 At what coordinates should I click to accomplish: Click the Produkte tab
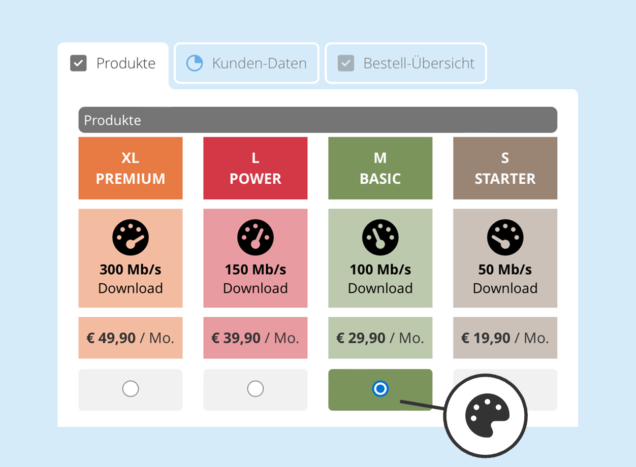click(114, 63)
